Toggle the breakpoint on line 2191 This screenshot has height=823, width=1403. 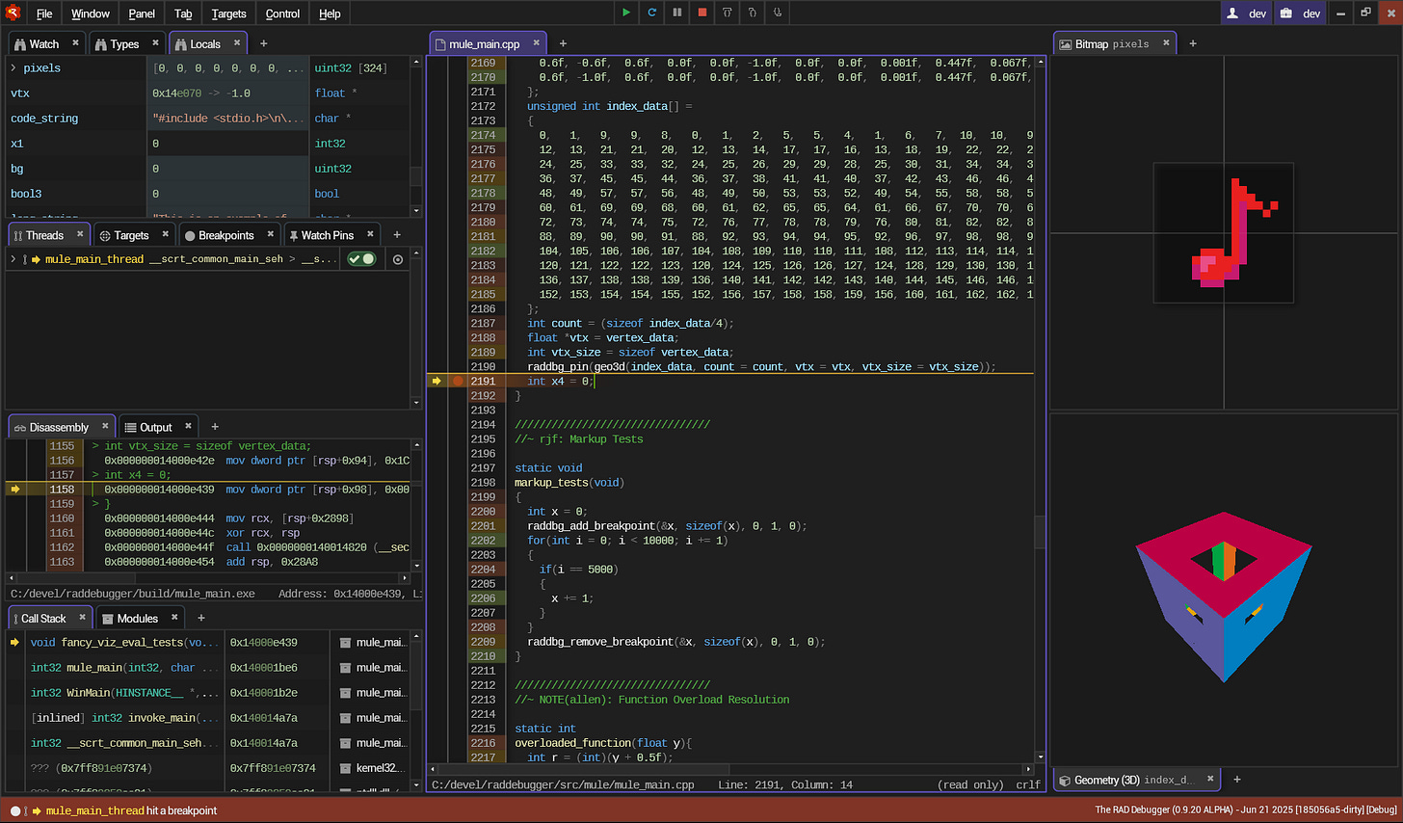click(458, 382)
